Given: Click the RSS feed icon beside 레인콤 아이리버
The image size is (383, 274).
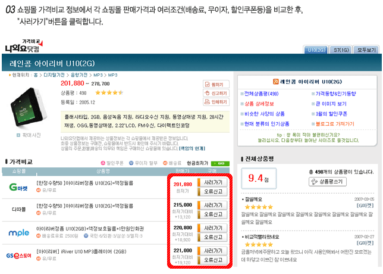Looking at the screenshot, I should (276, 81).
